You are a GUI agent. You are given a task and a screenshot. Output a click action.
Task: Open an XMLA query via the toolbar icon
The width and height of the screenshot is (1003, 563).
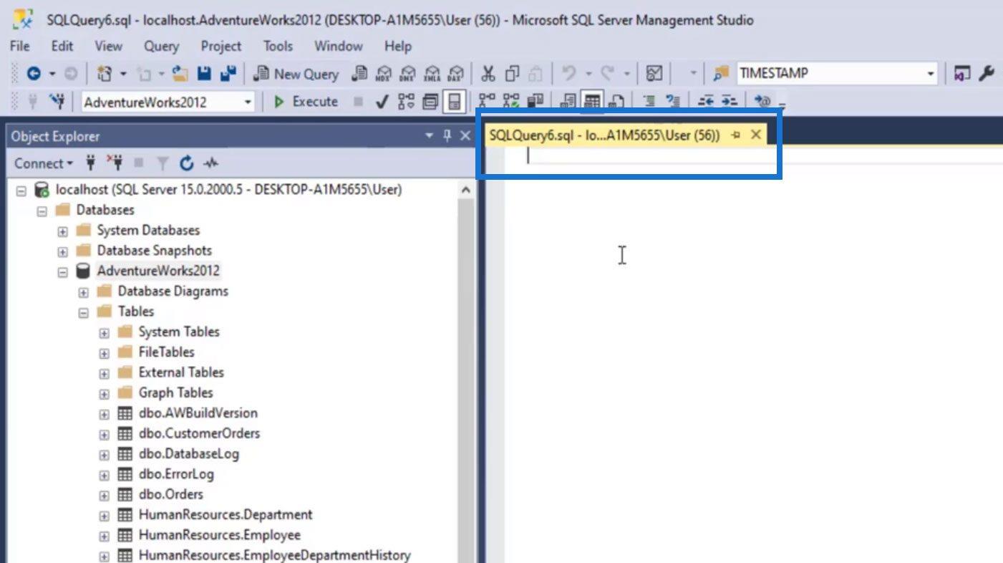coord(432,73)
